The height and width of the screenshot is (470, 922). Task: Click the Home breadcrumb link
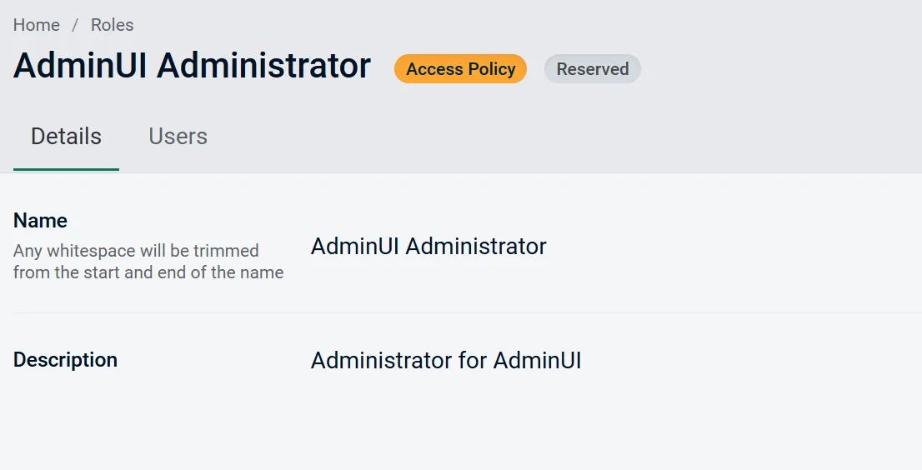point(37,25)
